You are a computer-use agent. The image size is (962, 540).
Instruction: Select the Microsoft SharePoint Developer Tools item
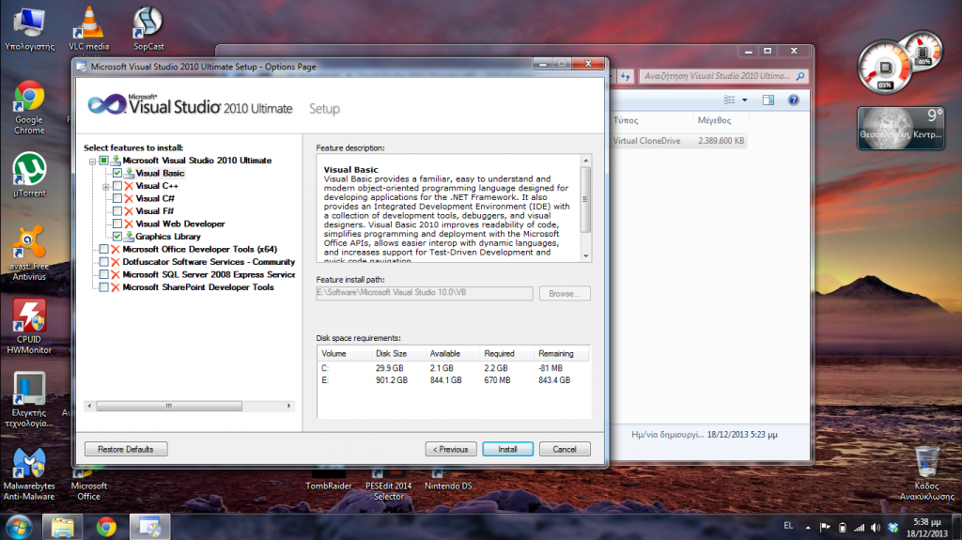coord(198,287)
